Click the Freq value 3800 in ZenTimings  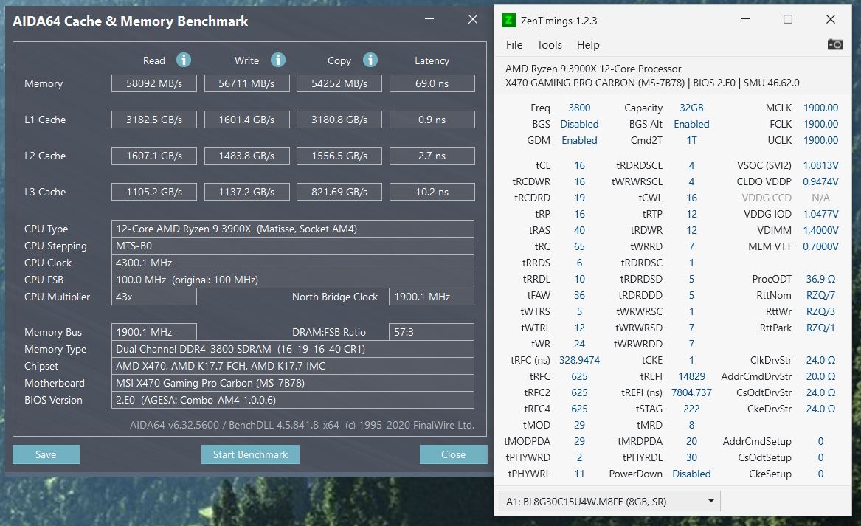(579, 108)
